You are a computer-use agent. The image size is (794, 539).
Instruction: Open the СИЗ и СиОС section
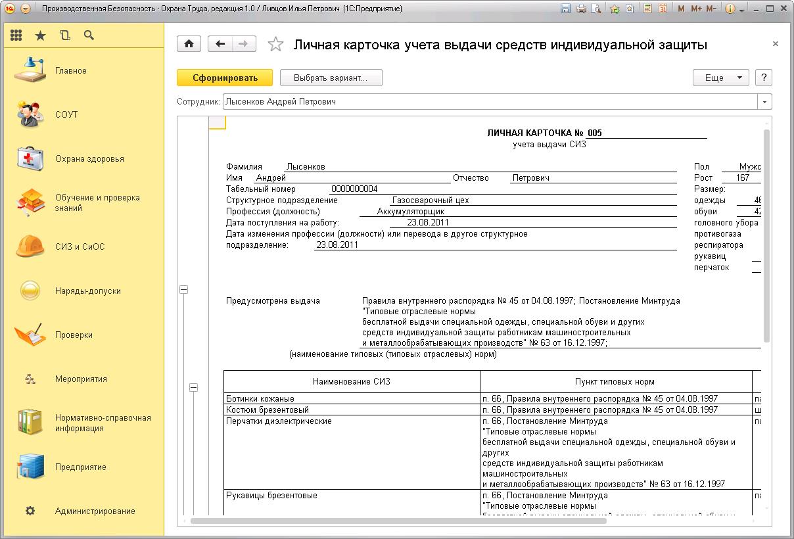(x=80, y=246)
